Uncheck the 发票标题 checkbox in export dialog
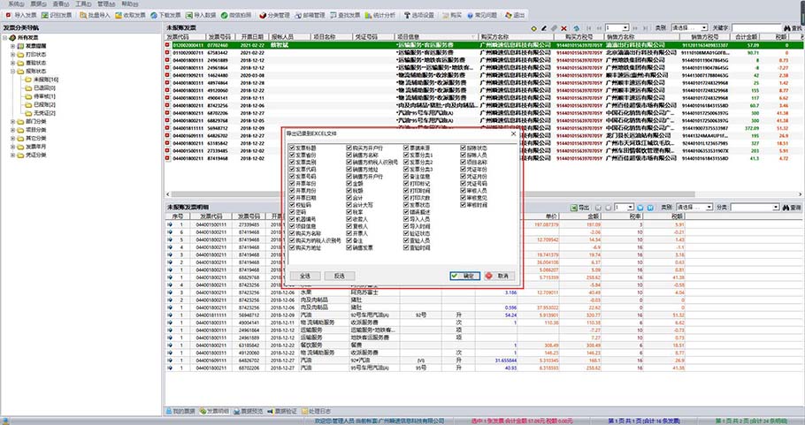Image resolution: width=805 pixels, height=425 pixels. pyautogui.click(x=293, y=147)
